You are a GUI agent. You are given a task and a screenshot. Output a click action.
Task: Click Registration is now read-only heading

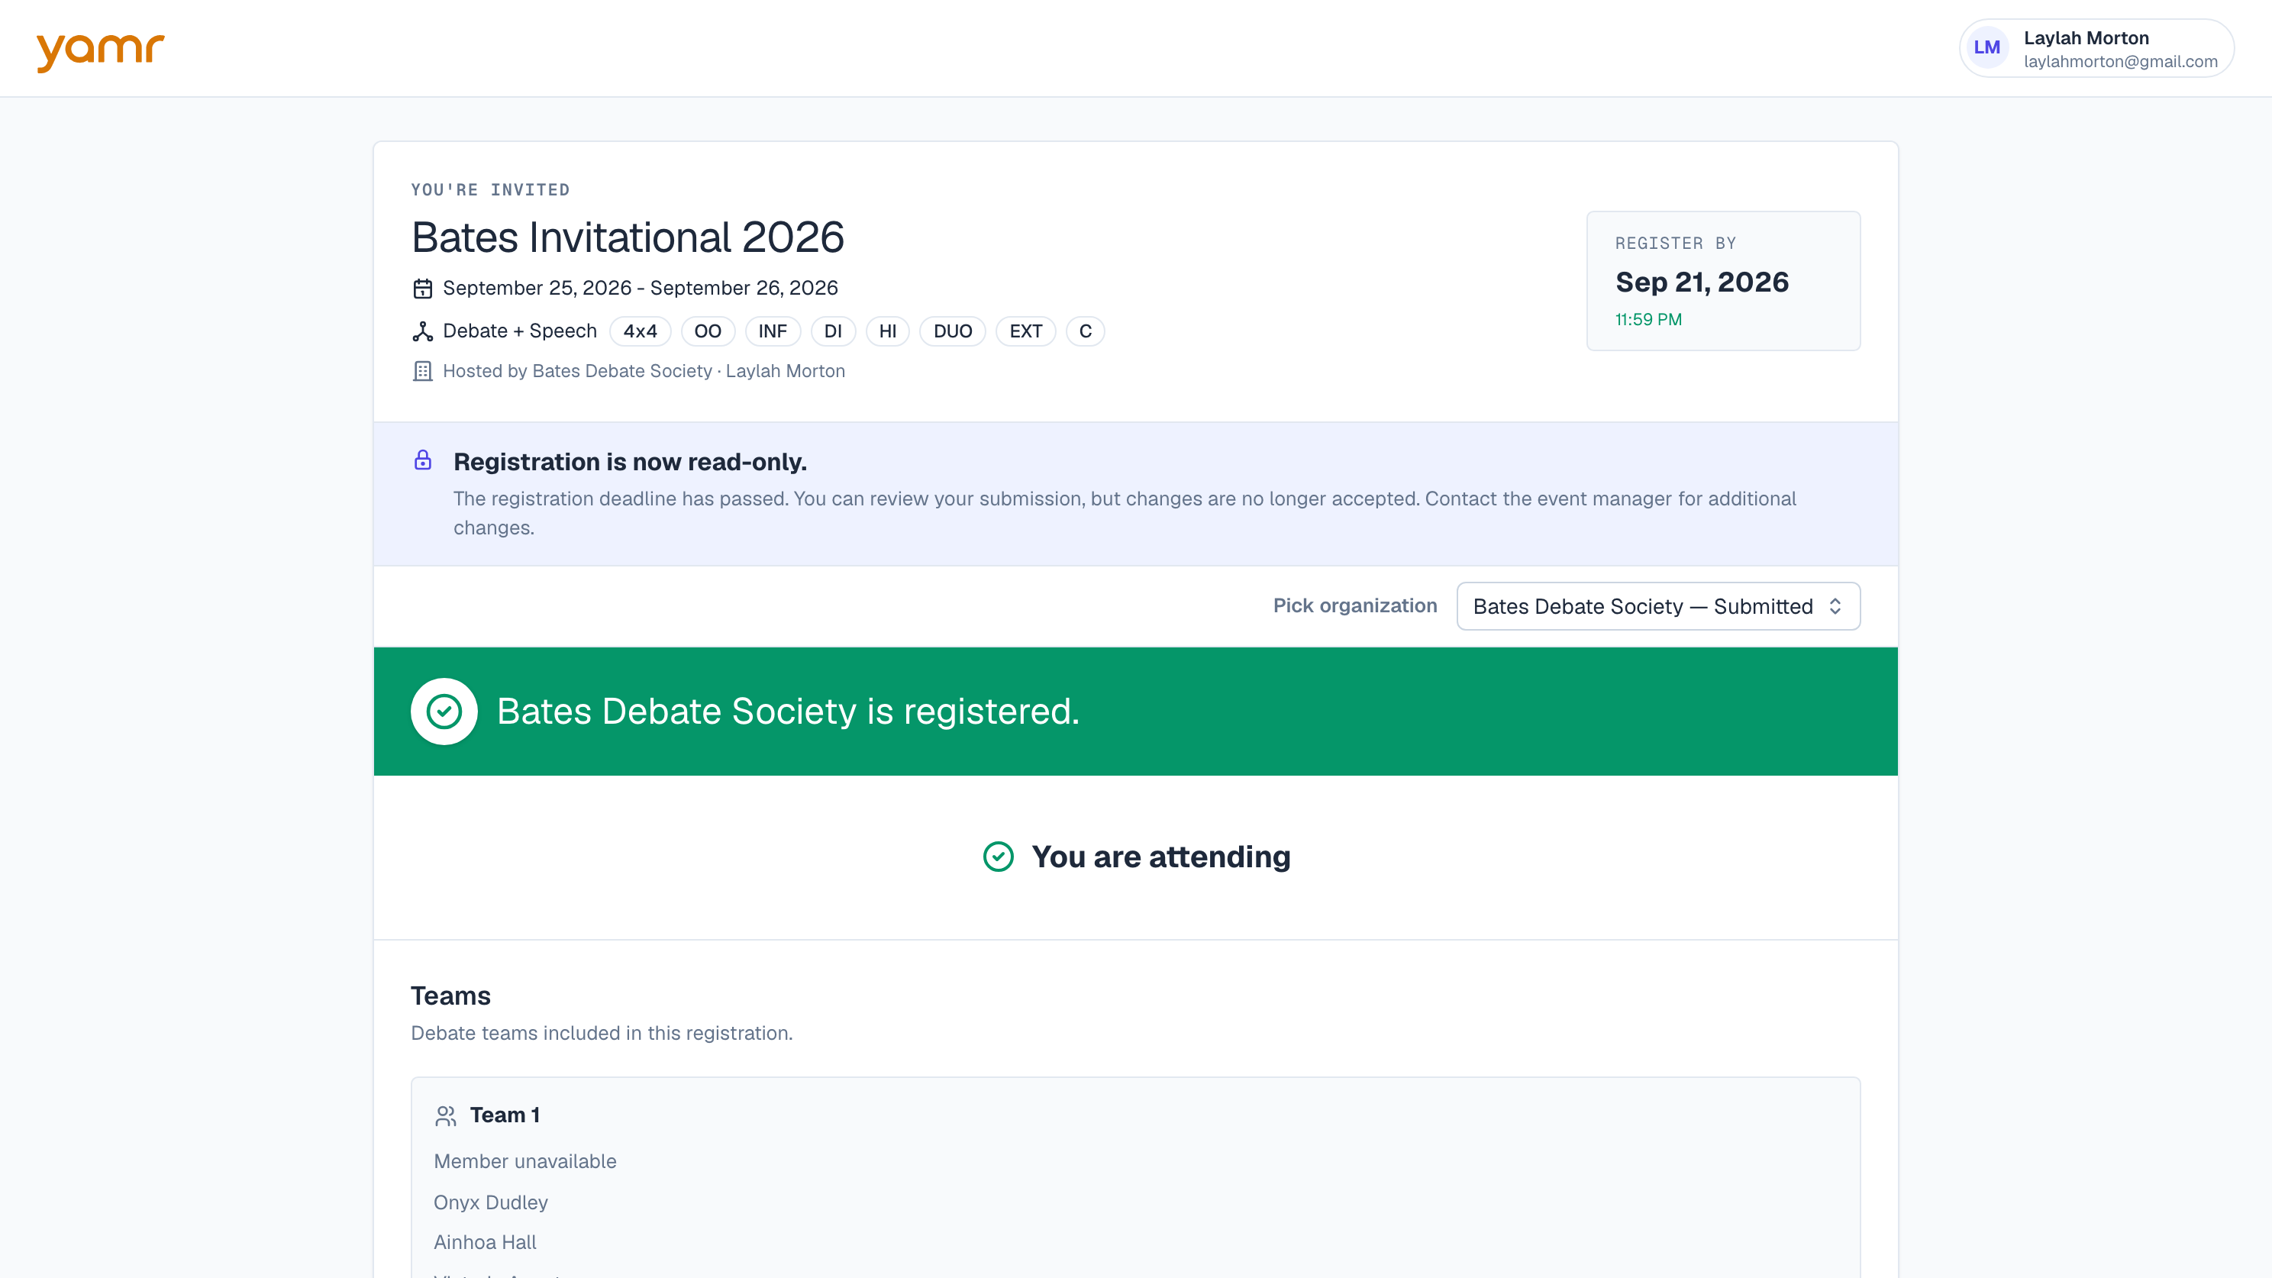point(630,461)
